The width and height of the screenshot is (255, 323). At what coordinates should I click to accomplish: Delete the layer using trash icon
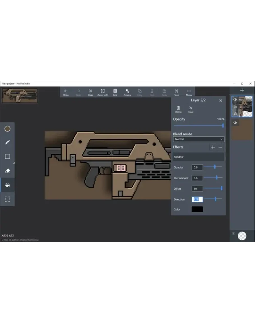coord(178,109)
